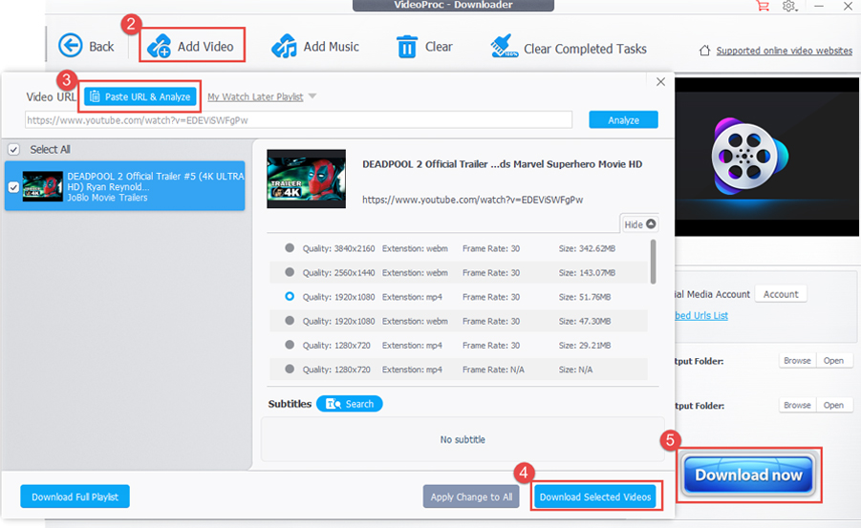The height and width of the screenshot is (528, 861).
Task: Click the Deadpool trailer thumbnail in details
Action: [307, 179]
